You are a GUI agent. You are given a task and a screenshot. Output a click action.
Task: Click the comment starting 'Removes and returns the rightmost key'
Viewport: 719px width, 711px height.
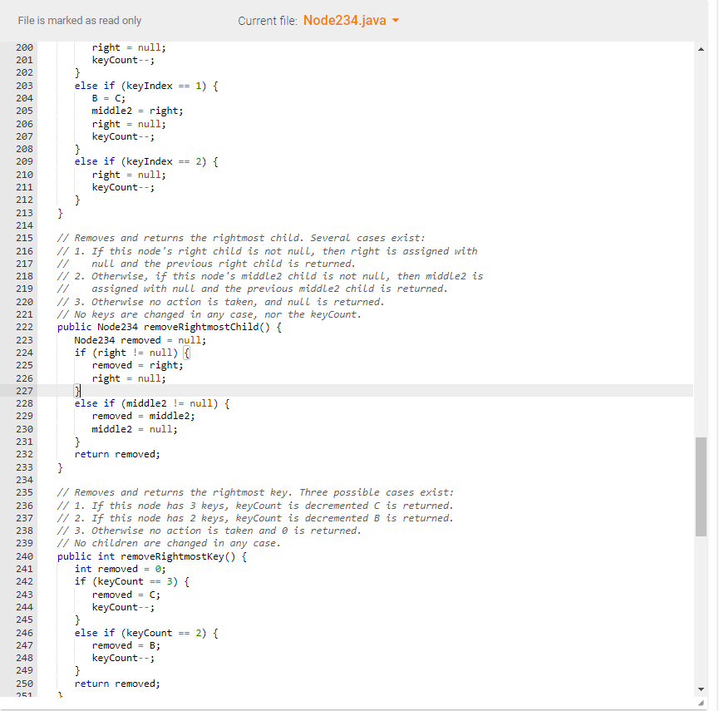click(x=208, y=492)
